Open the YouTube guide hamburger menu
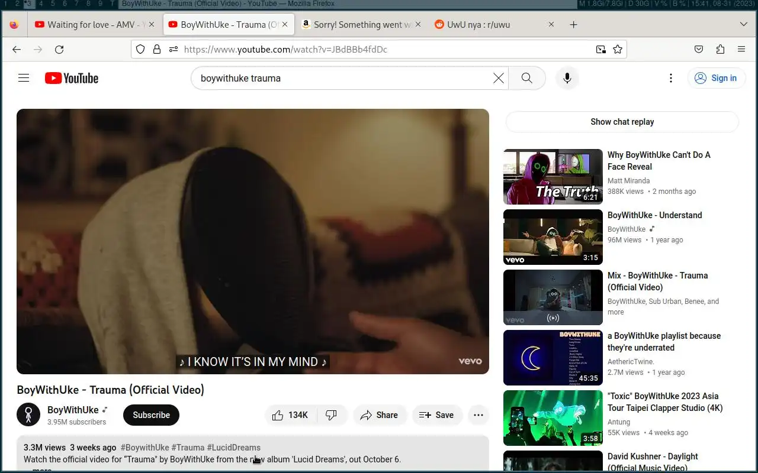 coord(24,78)
